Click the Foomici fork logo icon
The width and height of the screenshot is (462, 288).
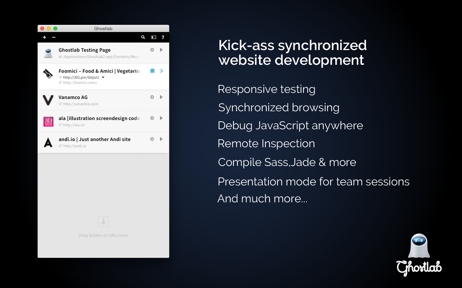(x=48, y=74)
